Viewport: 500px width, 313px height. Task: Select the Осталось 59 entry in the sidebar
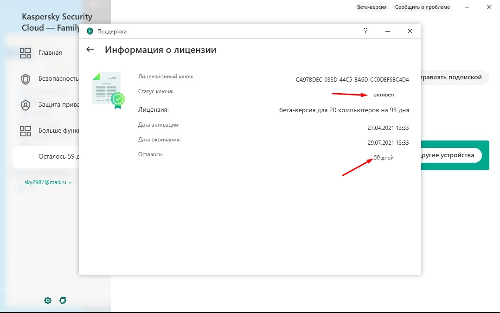46,157
